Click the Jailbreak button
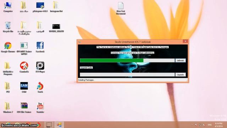The width and height of the screenshot is (227, 128). [181, 60]
